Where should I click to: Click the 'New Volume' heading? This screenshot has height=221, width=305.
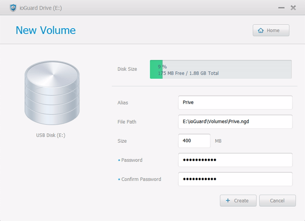tap(46, 30)
